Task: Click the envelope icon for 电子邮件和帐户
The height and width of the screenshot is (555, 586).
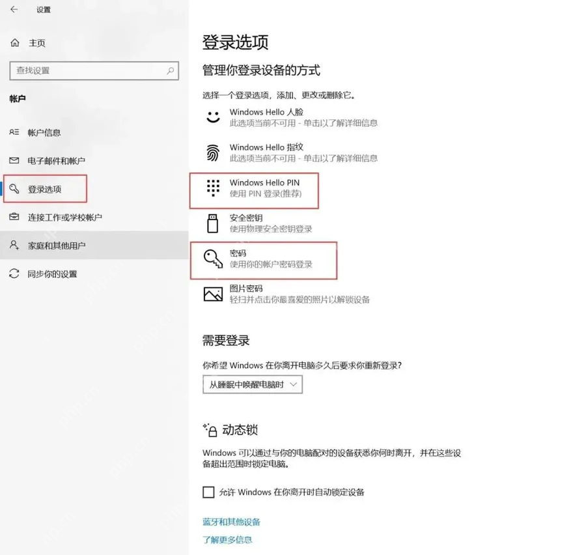Action: [x=14, y=160]
